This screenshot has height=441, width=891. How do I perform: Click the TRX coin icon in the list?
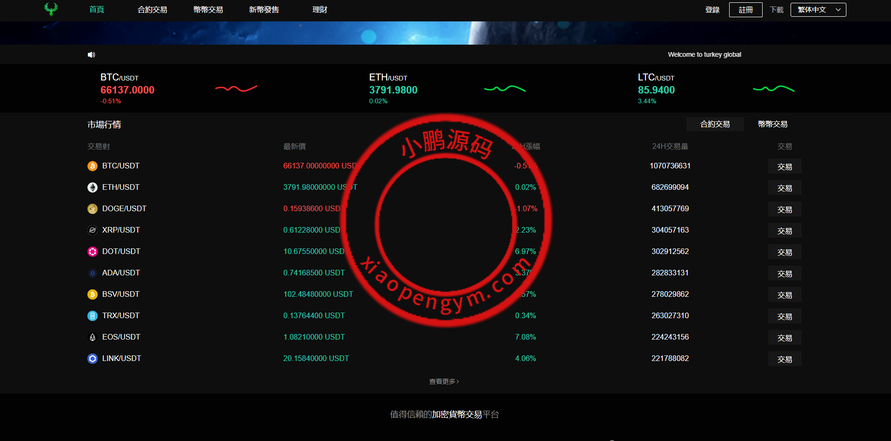tap(93, 316)
